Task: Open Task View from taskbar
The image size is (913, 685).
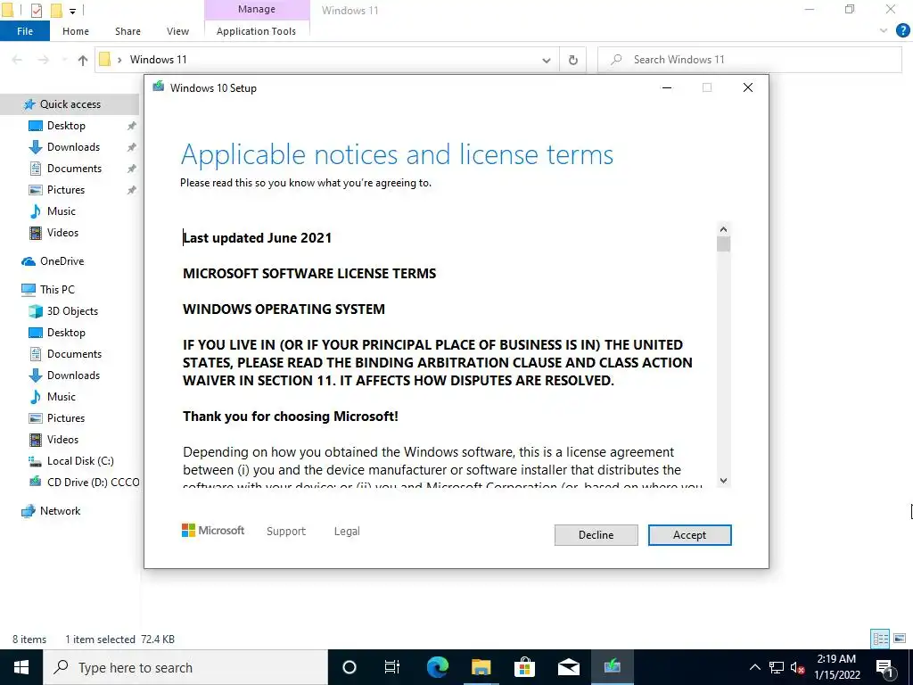Action: coord(392,667)
